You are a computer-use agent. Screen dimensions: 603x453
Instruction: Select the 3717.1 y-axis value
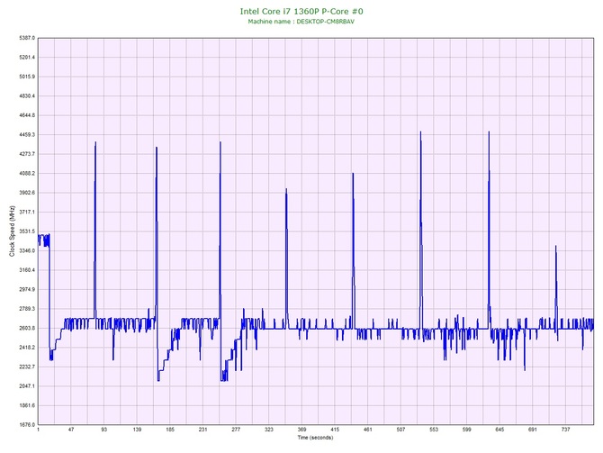click(x=27, y=212)
